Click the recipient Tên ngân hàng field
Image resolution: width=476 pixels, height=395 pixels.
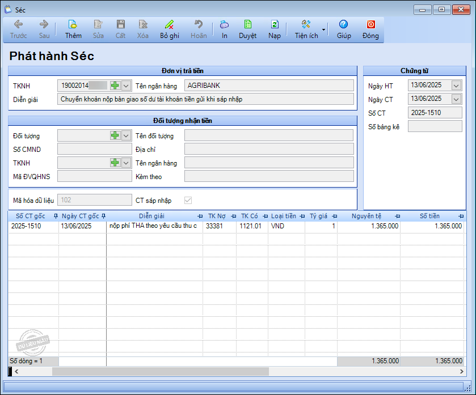tap(269, 163)
